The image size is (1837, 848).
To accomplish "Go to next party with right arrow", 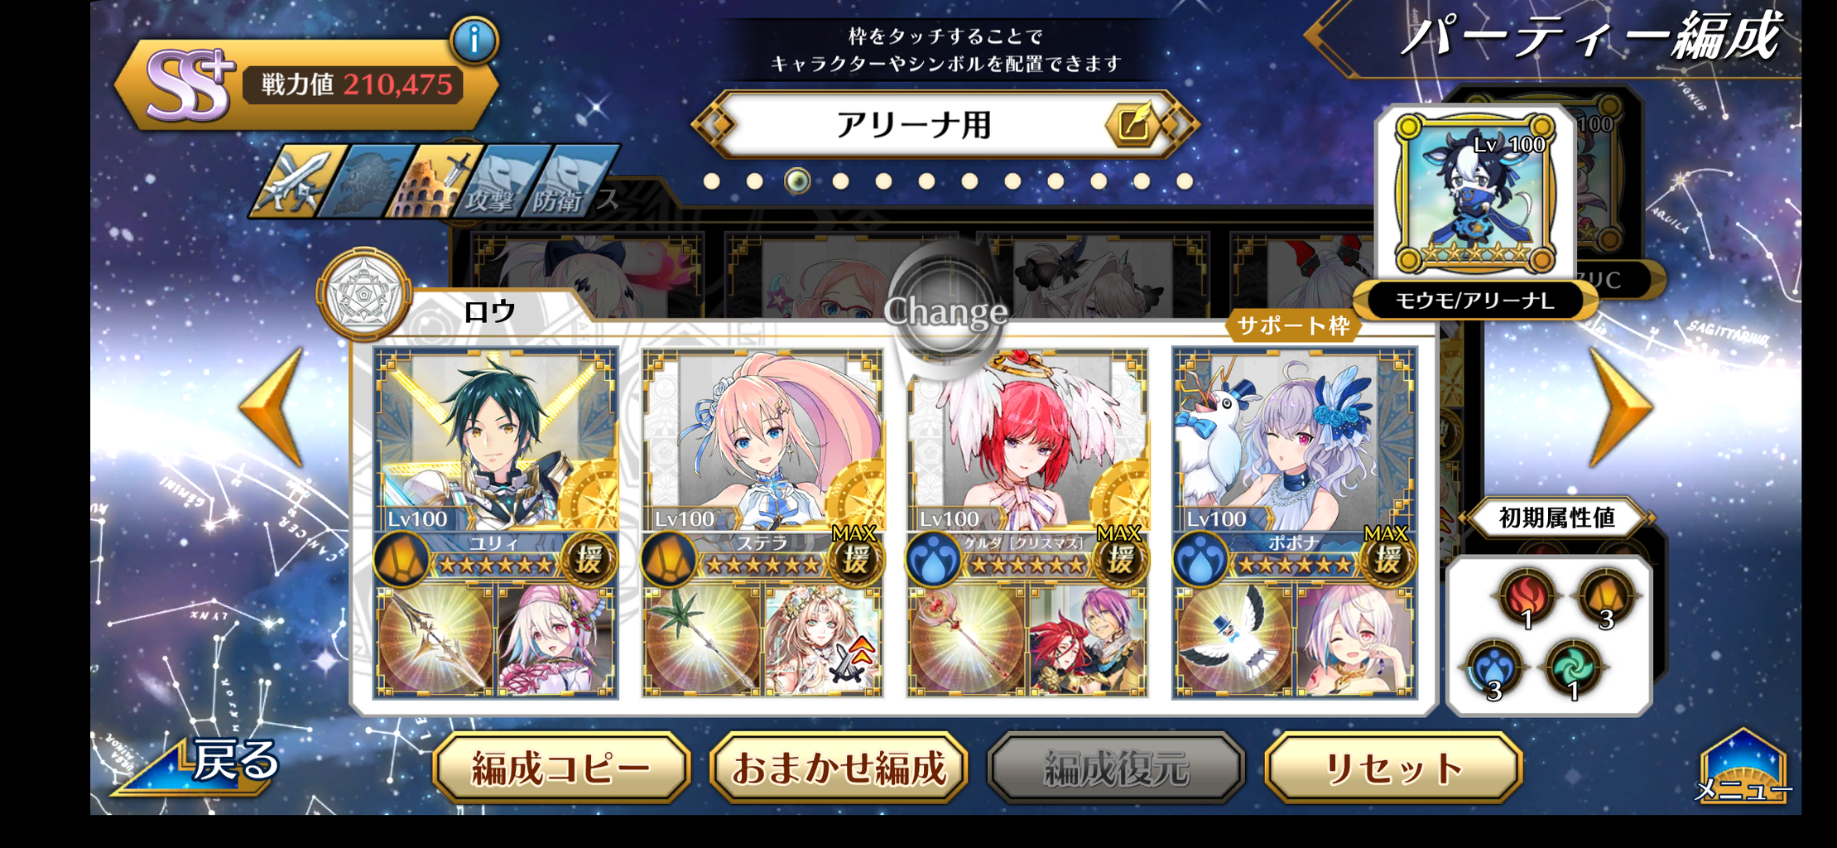I will [1620, 407].
